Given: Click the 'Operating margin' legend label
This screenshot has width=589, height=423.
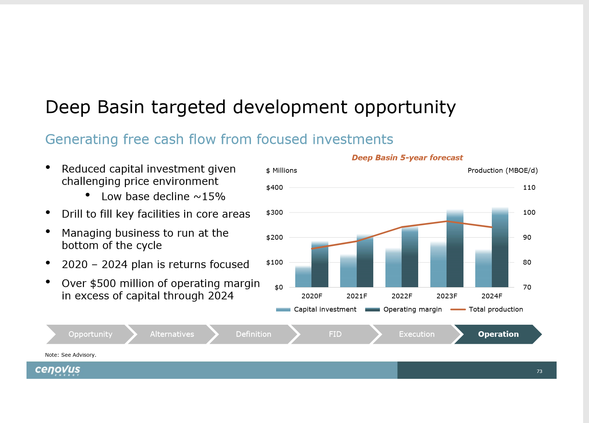Looking at the screenshot, I should coord(412,310).
